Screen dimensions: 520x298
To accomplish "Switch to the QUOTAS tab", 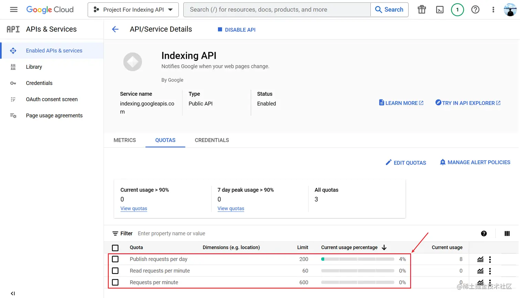I will coord(165,140).
